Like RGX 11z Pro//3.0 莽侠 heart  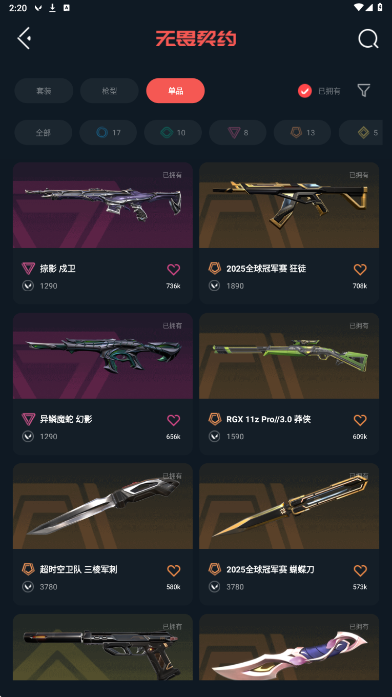click(360, 420)
